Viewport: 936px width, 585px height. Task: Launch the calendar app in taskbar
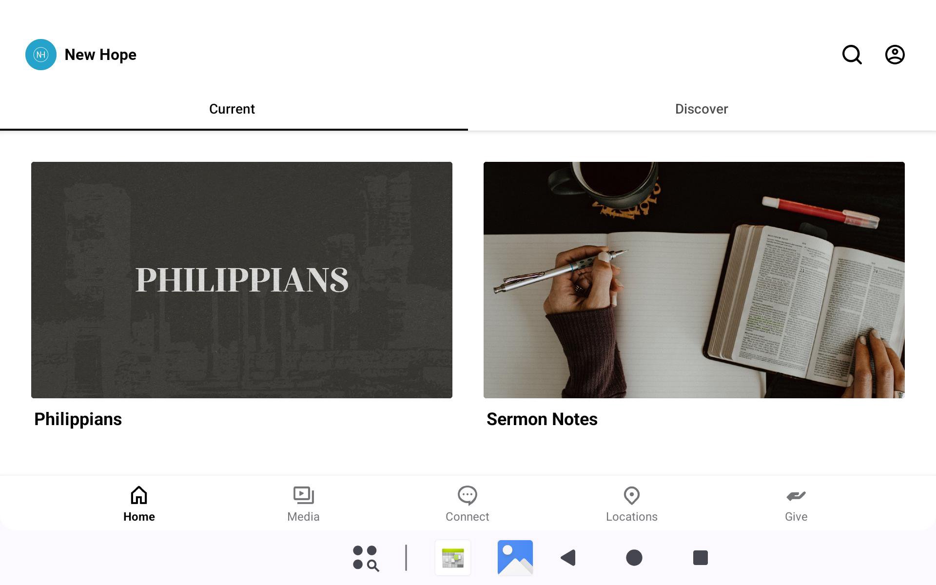(453, 558)
